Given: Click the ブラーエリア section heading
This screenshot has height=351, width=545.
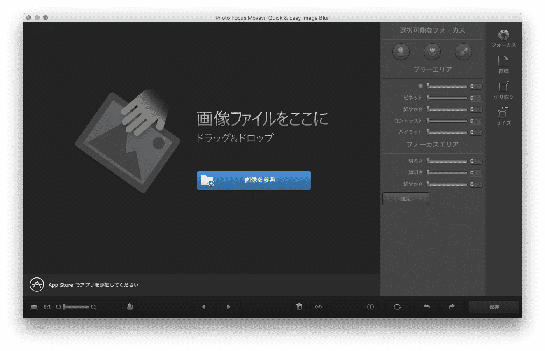Looking at the screenshot, I should [433, 70].
